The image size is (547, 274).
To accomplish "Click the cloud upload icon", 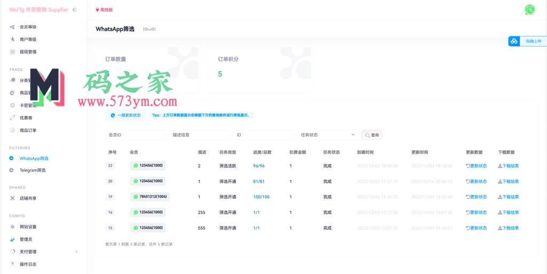I will [x=513, y=41].
